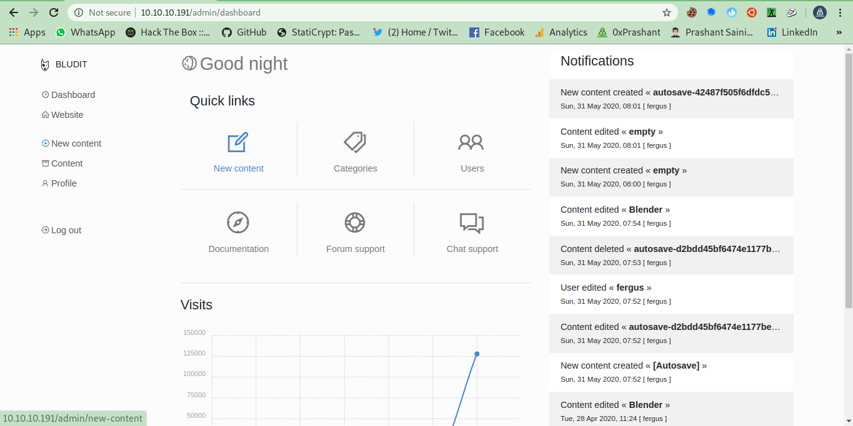Open Categories via the tag icon
This screenshot has width=853, height=426.
pyautogui.click(x=355, y=142)
